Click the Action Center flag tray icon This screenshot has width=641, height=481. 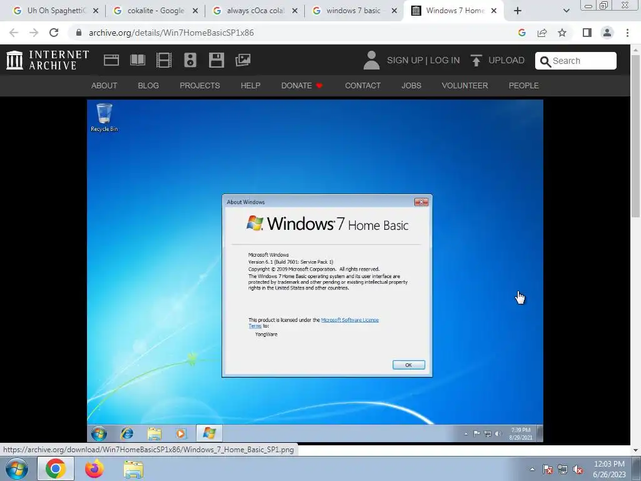click(x=547, y=470)
